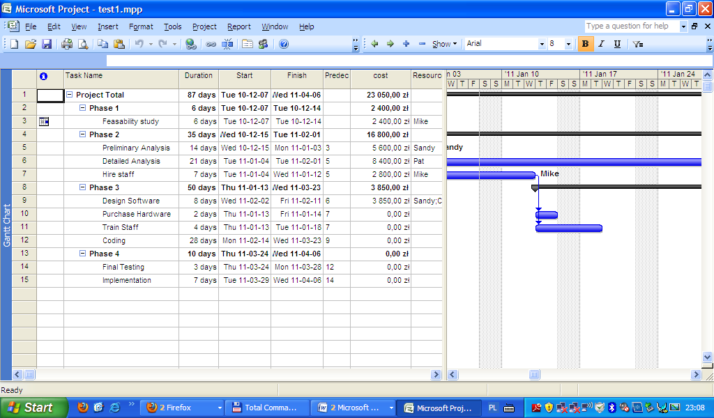Create a new project file
The image size is (714, 418).
pyautogui.click(x=14, y=44)
